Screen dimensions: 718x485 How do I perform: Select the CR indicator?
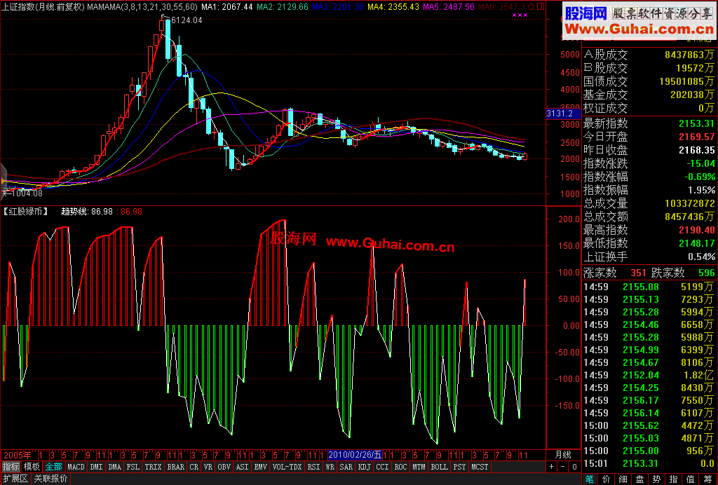[194, 467]
